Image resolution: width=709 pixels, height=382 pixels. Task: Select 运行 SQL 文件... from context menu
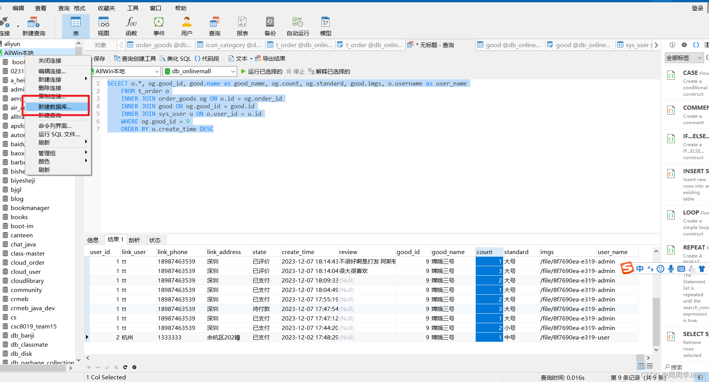(x=58, y=134)
